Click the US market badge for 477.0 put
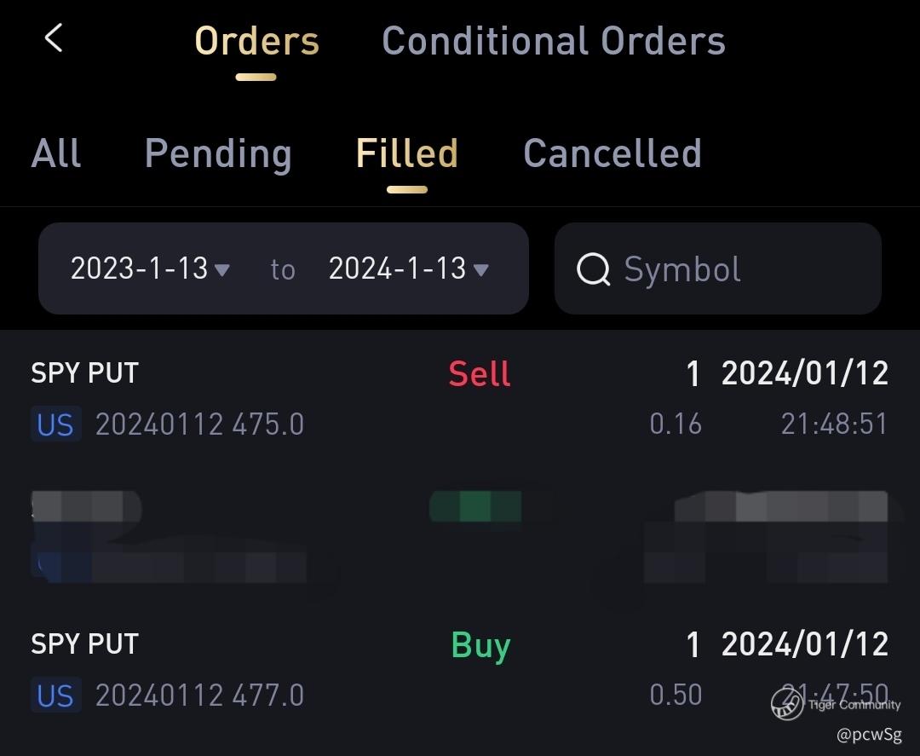The width and height of the screenshot is (920, 756). coord(55,695)
